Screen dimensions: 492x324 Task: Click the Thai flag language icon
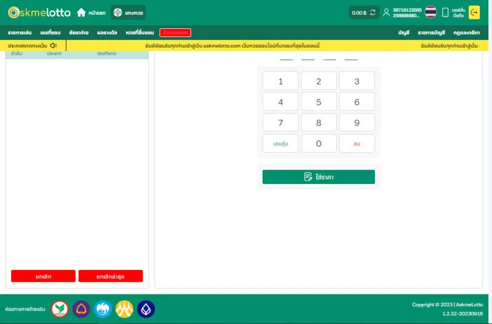pyautogui.click(x=430, y=12)
